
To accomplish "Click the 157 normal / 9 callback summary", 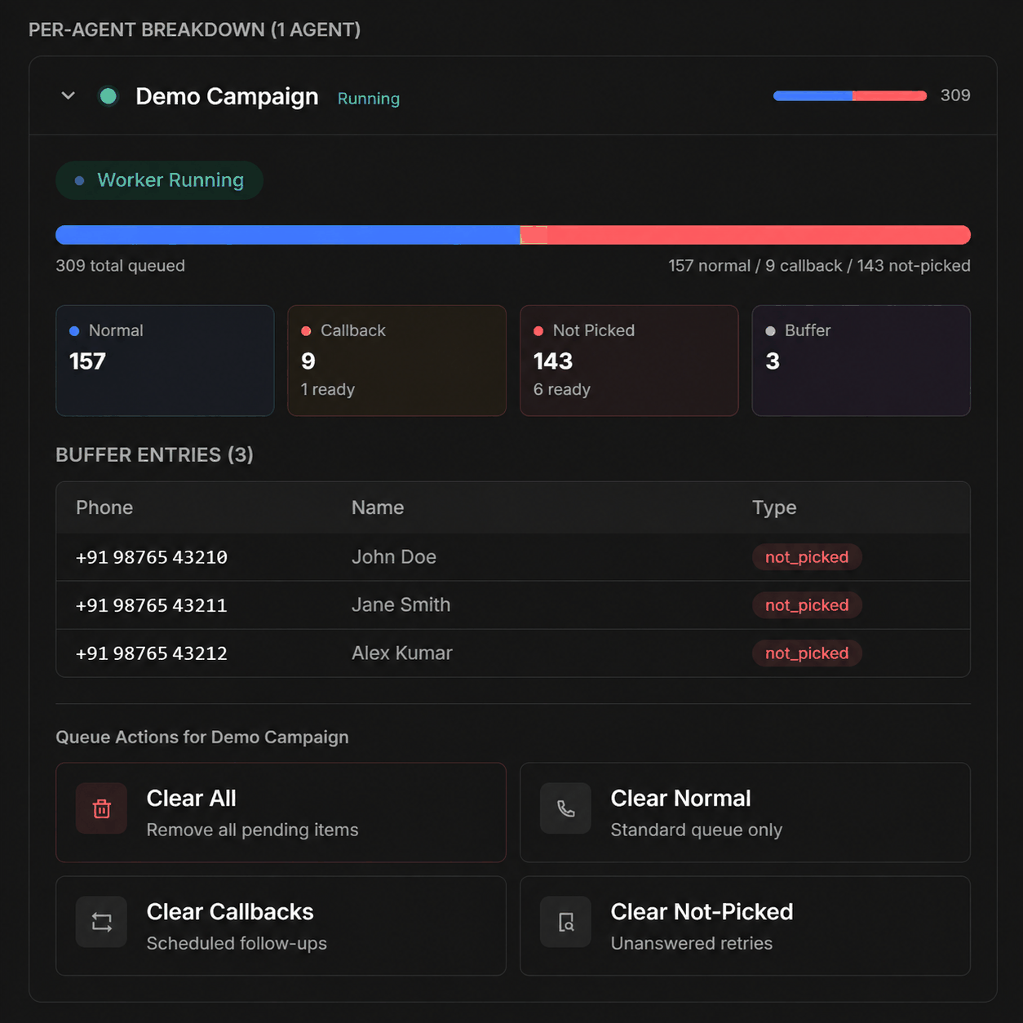I will tap(819, 266).
